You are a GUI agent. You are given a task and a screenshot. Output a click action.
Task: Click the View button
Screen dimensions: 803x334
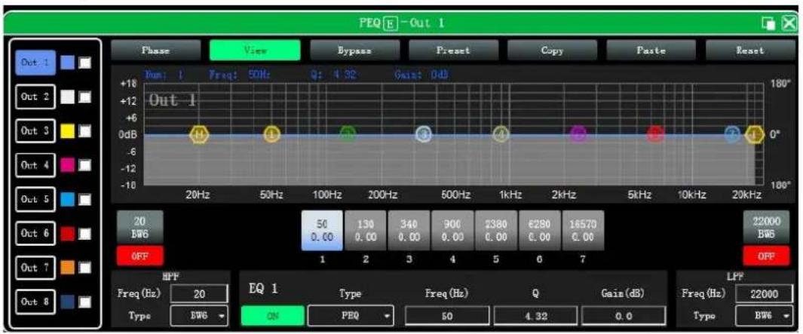(255, 51)
